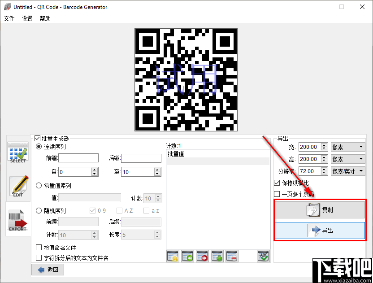Click the previous record green arrow icon
373x283 pixels.
pos(187,256)
